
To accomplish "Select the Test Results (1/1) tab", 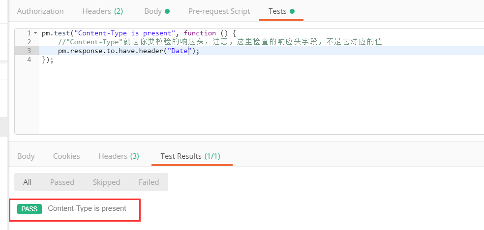I will [x=190, y=156].
